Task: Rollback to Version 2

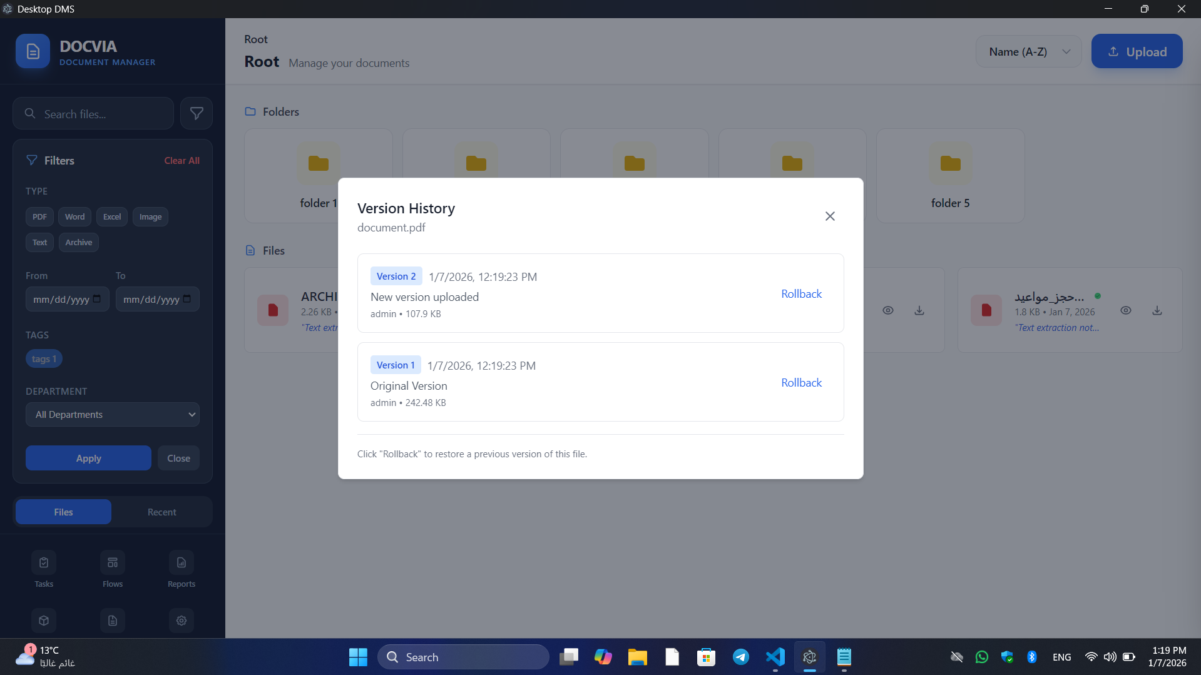Action: pos(801,293)
